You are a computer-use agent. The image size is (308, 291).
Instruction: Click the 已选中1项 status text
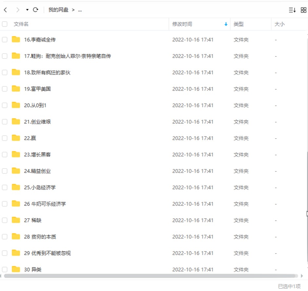click(289, 286)
